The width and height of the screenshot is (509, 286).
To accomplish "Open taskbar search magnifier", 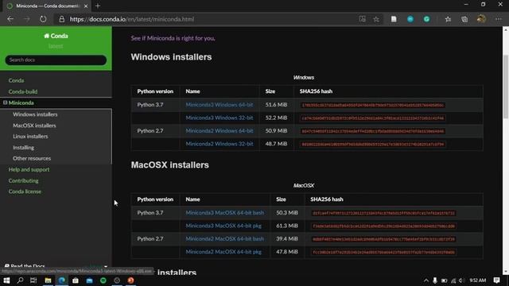I will (x=20, y=280).
